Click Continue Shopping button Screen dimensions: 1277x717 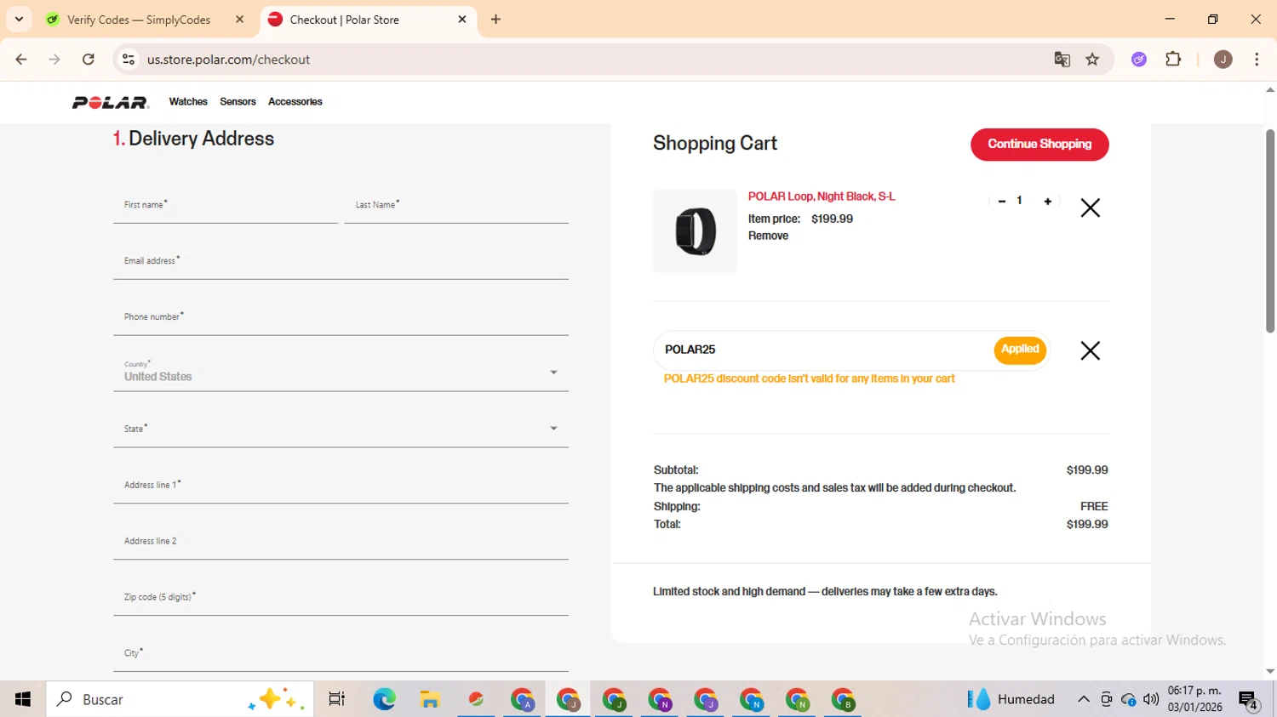(x=1039, y=145)
